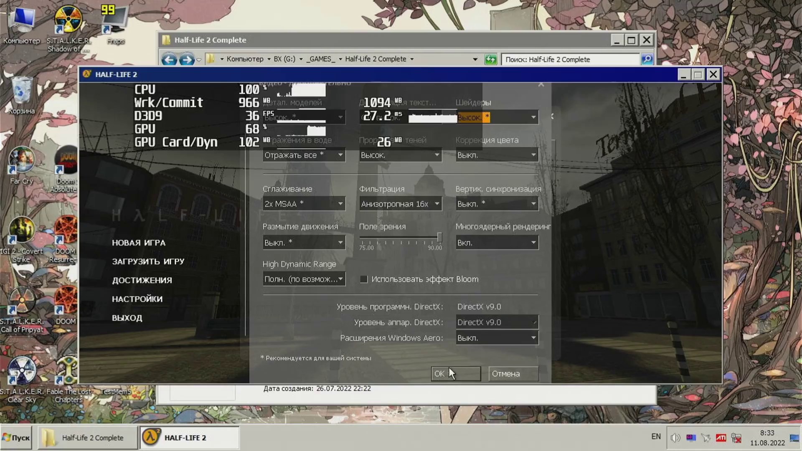
Task: Expand the Фильтрация Анизотропная 16x dropdown
Action: (400, 204)
